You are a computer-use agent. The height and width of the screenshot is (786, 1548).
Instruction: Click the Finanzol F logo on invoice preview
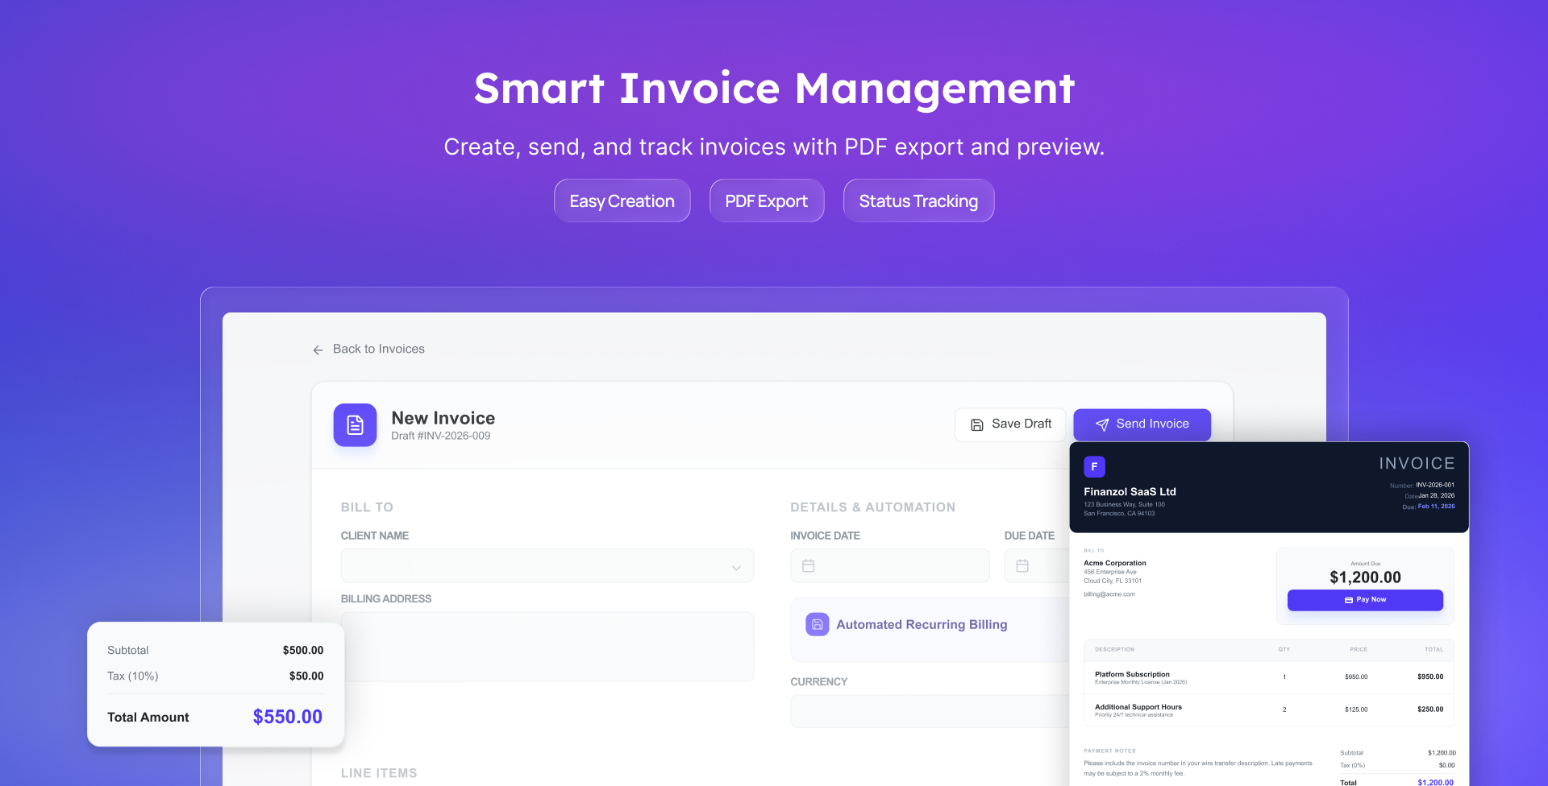pyautogui.click(x=1094, y=466)
